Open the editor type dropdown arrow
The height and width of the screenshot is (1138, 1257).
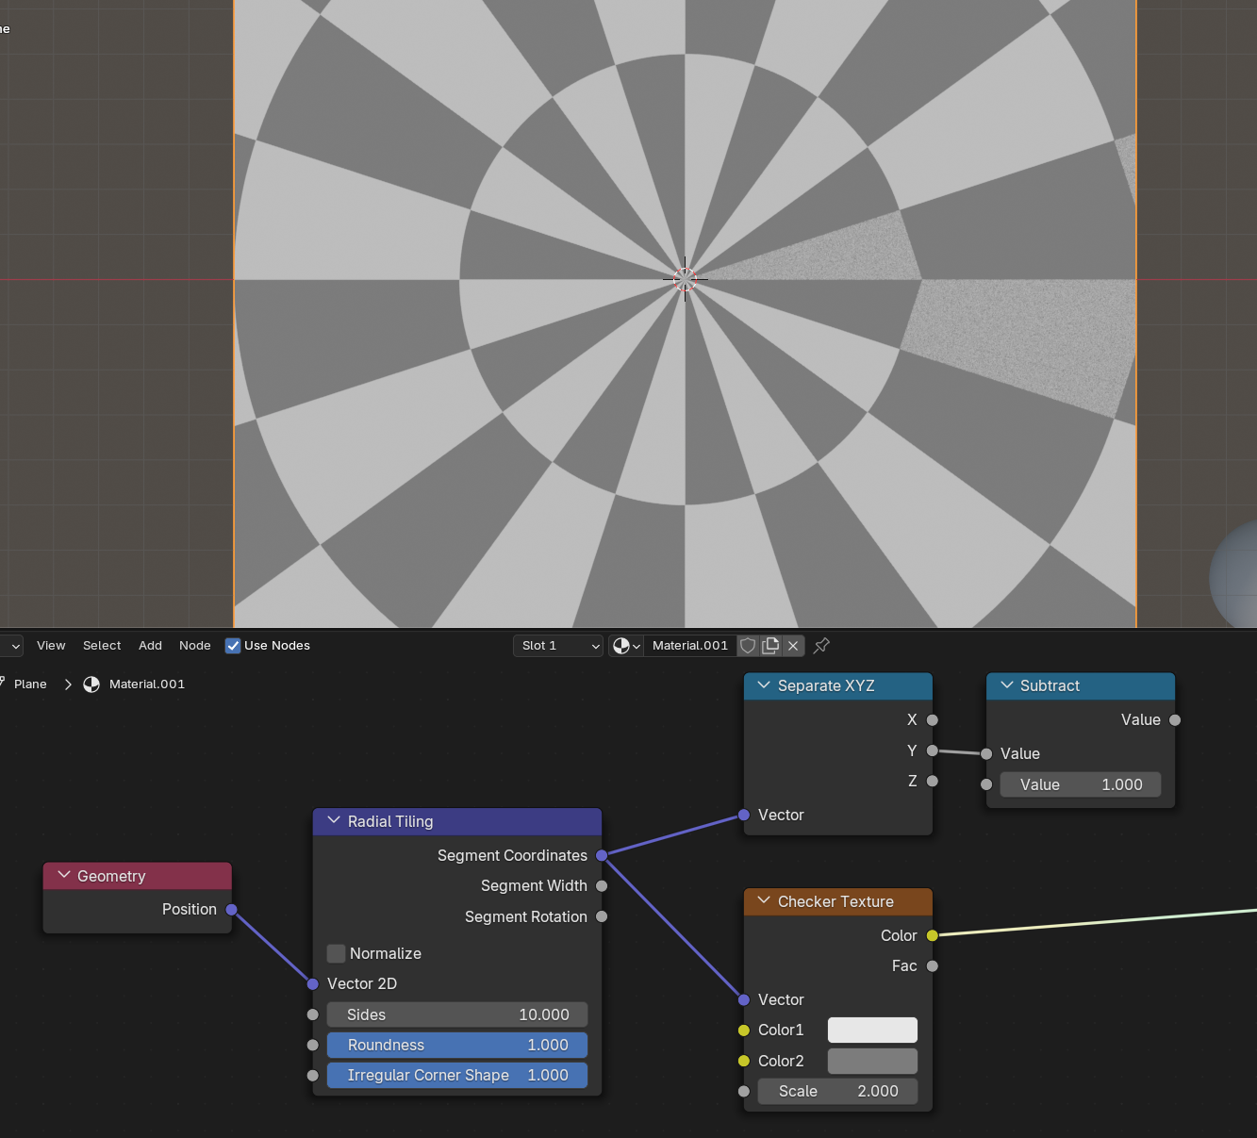tap(15, 646)
